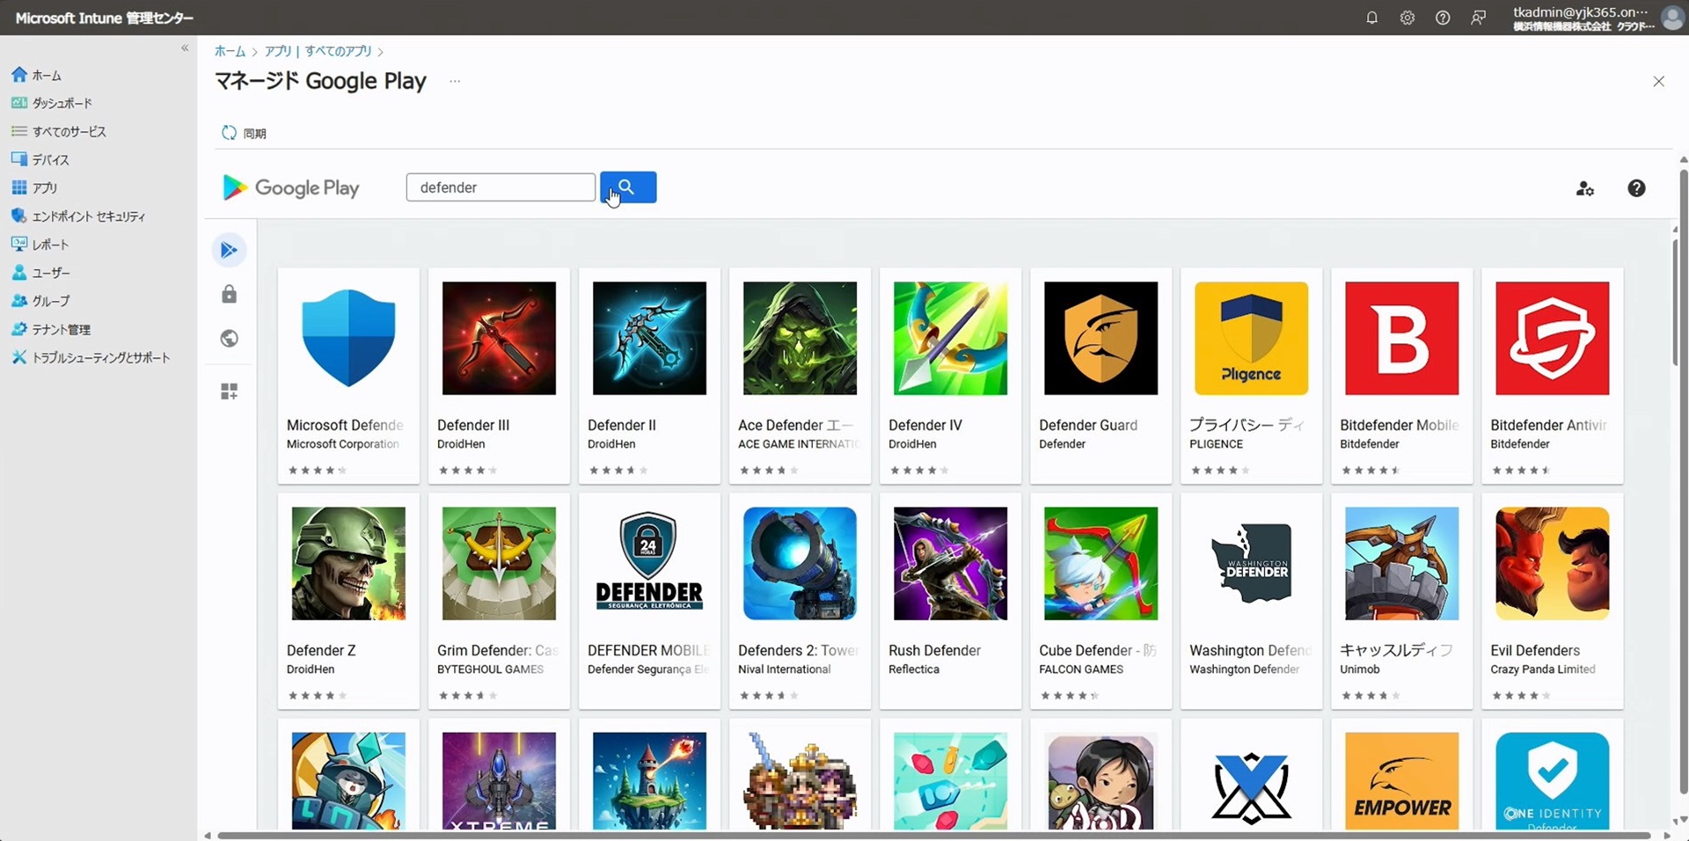Close the マネージド Google Play pane
The height and width of the screenshot is (841, 1689).
click(1658, 81)
